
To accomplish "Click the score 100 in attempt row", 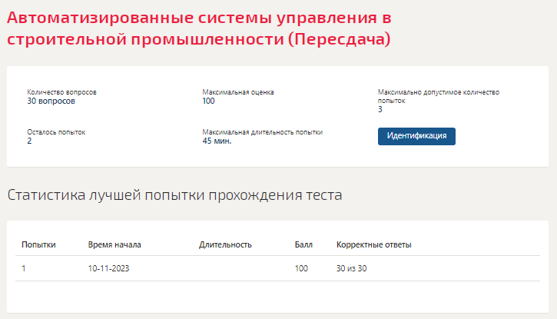I will coord(301,268).
